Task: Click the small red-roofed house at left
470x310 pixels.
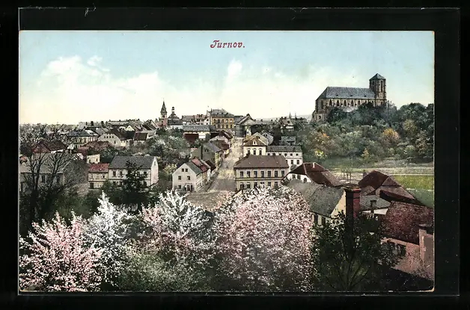Action: (x=98, y=174)
